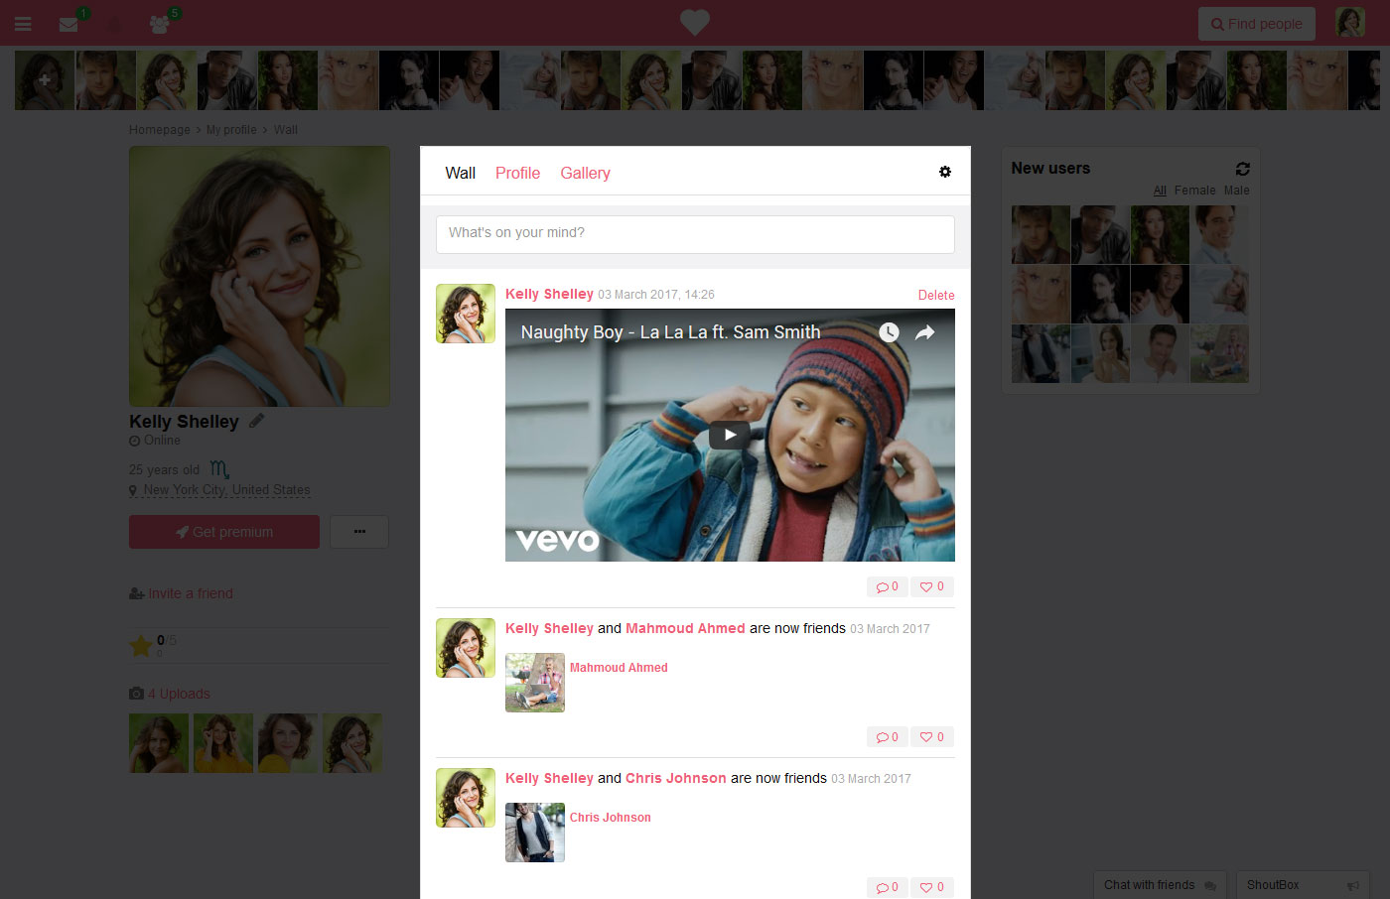The height and width of the screenshot is (899, 1390).
Task: Open Chris Johnson name link below thumbnail
Action: point(611,818)
